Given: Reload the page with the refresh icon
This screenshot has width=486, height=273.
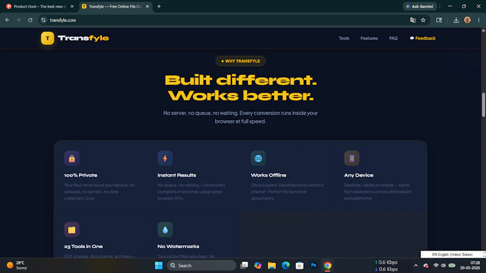Looking at the screenshot, I should click(30, 20).
